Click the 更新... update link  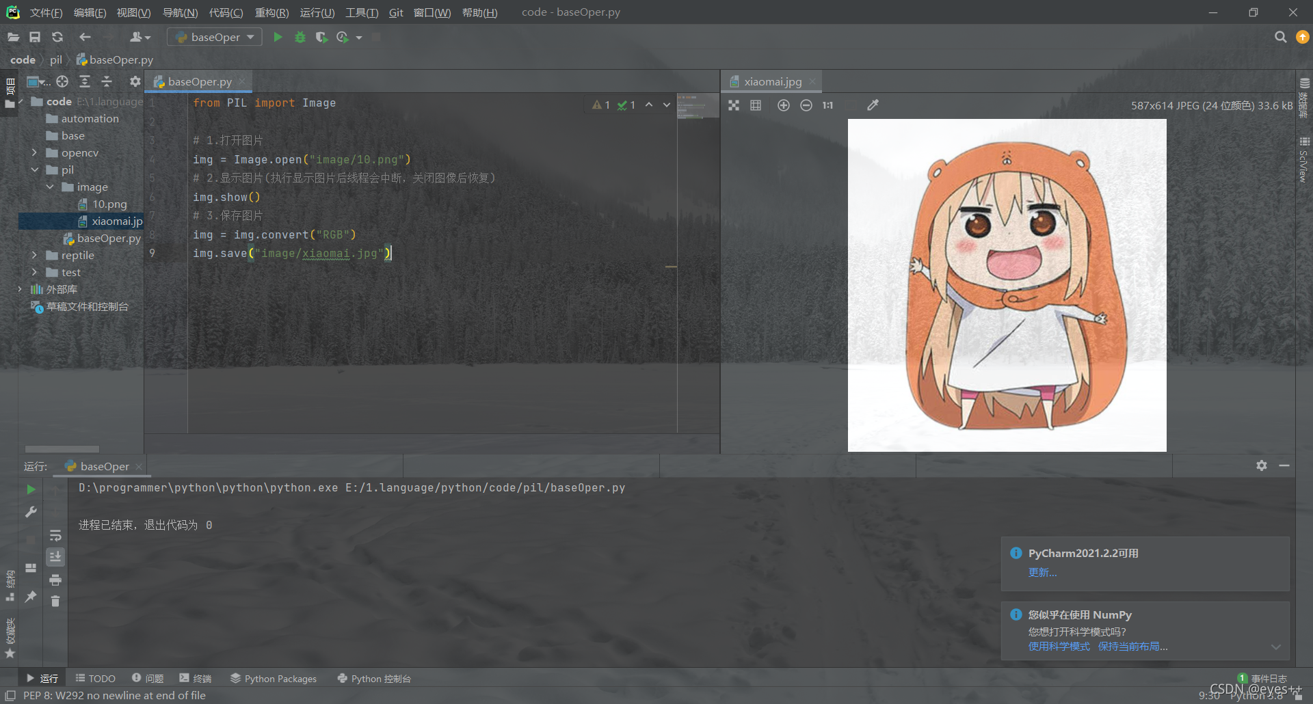point(1042,572)
